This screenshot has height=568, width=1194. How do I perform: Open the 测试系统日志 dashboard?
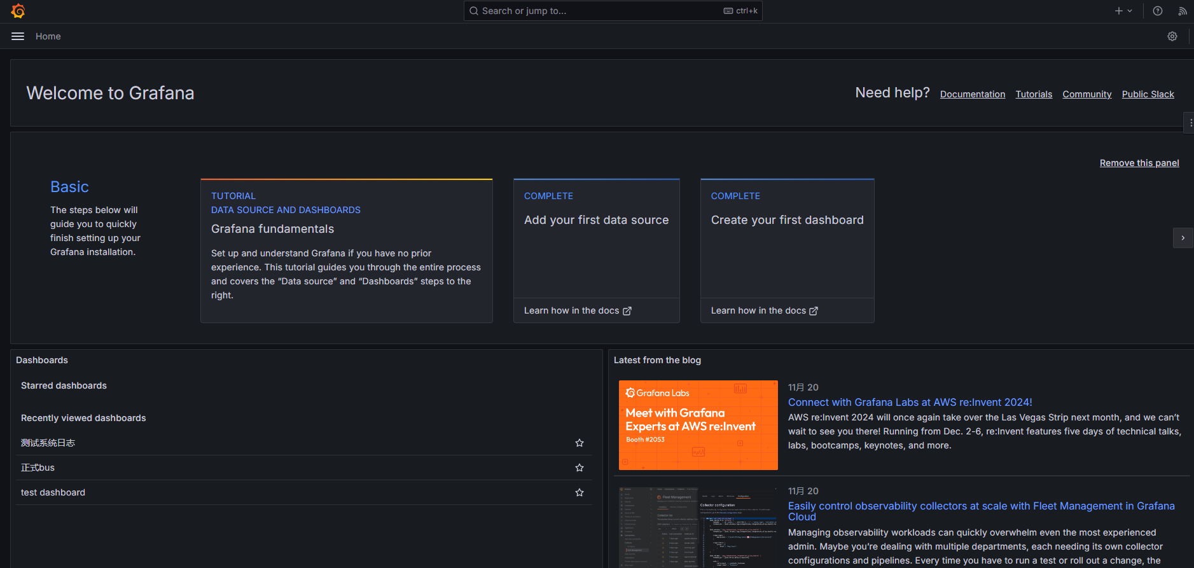[48, 443]
